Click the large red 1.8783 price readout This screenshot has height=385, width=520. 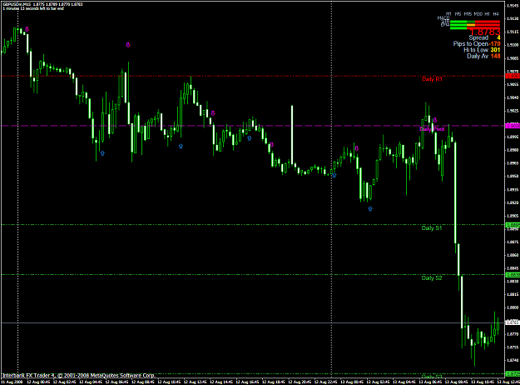click(485, 32)
